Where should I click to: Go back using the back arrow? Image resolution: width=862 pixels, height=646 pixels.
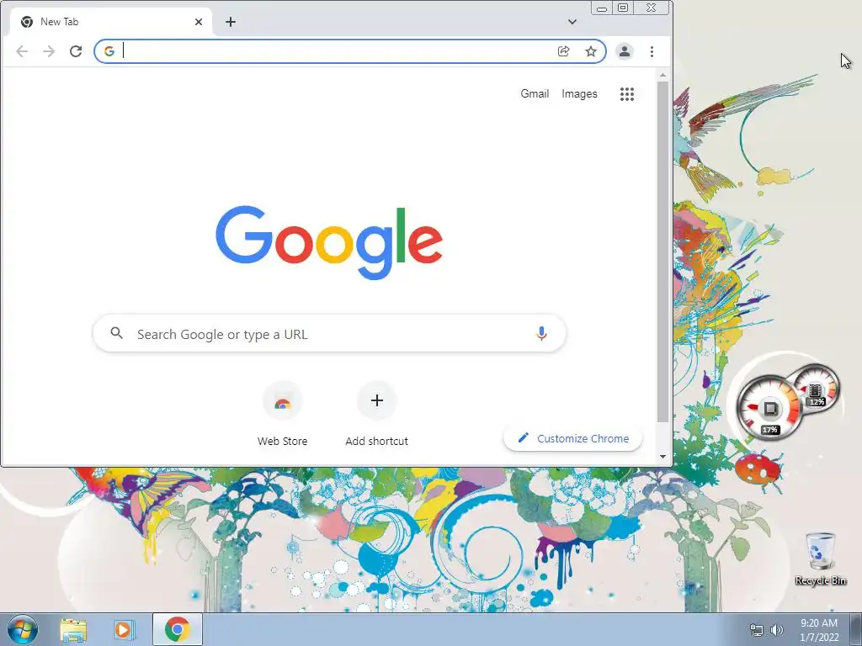click(x=22, y=51)
